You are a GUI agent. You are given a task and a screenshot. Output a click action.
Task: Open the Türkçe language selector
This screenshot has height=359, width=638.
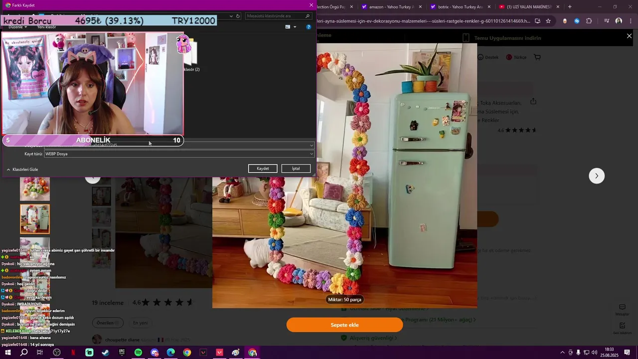coord(516,57)
